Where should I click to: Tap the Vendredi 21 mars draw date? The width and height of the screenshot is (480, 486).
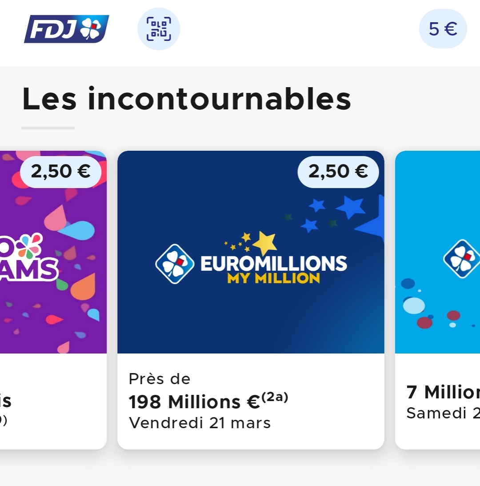point(200,423)
